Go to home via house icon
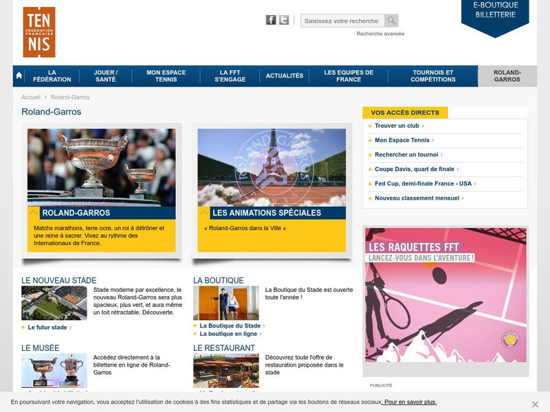The height and width of the screenshot is (412, 550). [x=19, y=76]
